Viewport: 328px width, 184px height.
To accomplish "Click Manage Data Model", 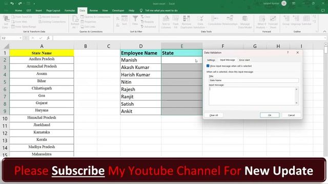I will point(245,22).
